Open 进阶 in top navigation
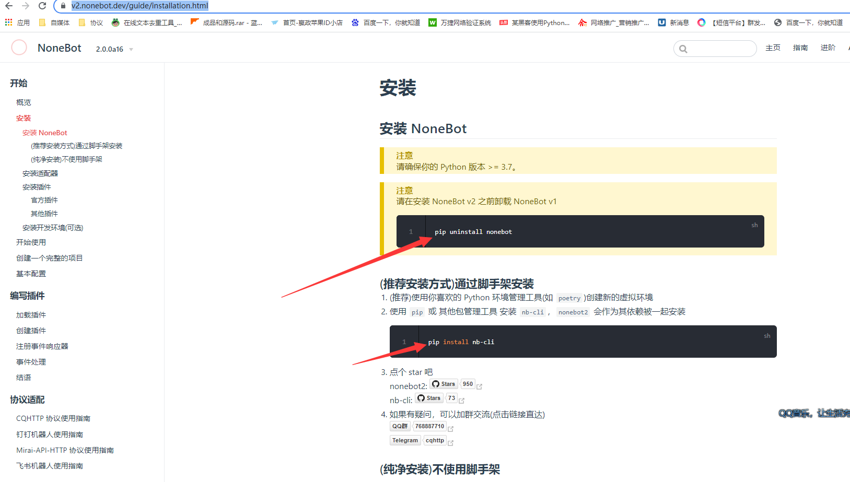This screenshot has width=850, height=482. [828, 48]
